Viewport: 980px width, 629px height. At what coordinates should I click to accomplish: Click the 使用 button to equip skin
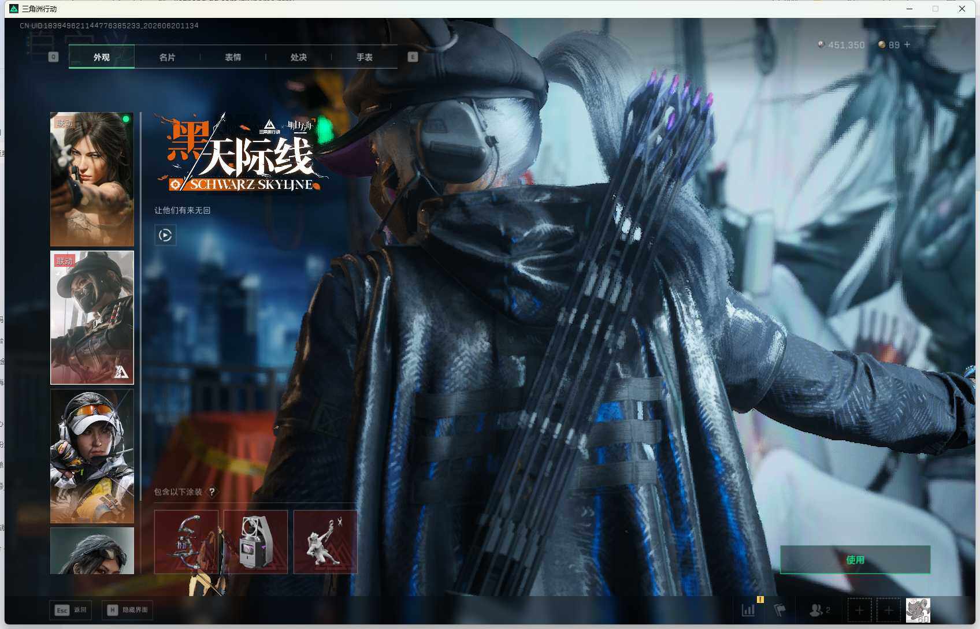[855, 560]
